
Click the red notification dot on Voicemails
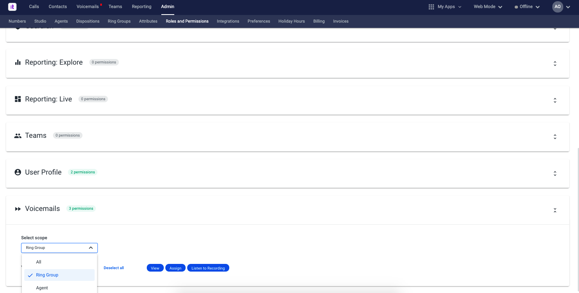(x=101, y=4)
